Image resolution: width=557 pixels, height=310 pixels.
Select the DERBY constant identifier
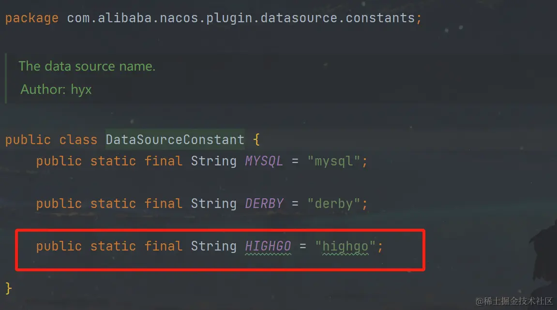click(264, 204)
